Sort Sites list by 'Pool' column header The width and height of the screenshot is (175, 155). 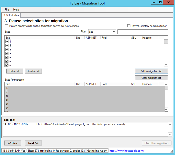115,38
